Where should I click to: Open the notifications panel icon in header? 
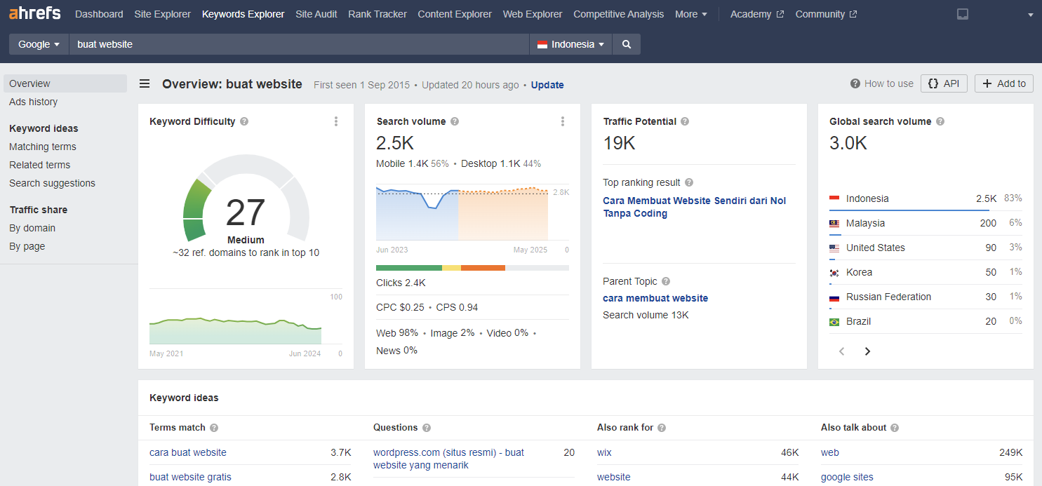click(x=963, y=14)
